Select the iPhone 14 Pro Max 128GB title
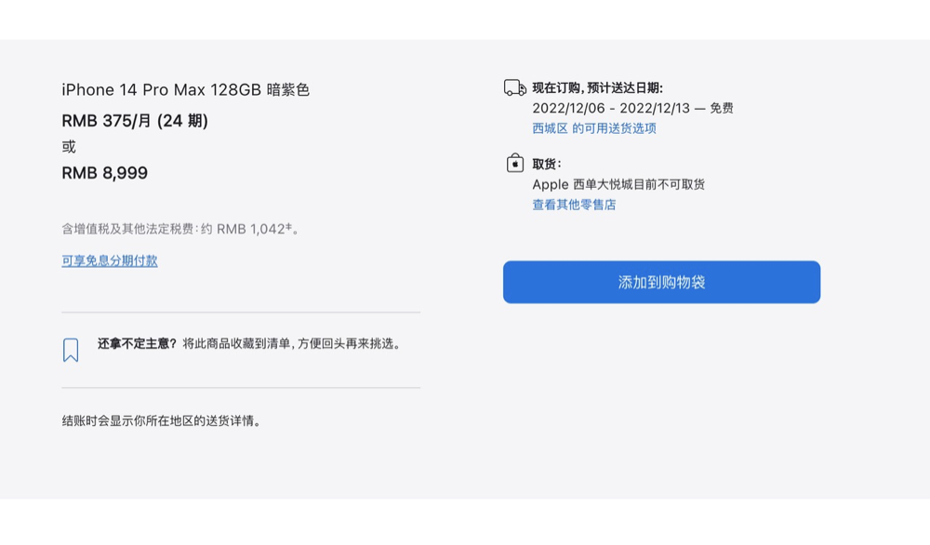 pyautogui.click(x=185, y=90)
